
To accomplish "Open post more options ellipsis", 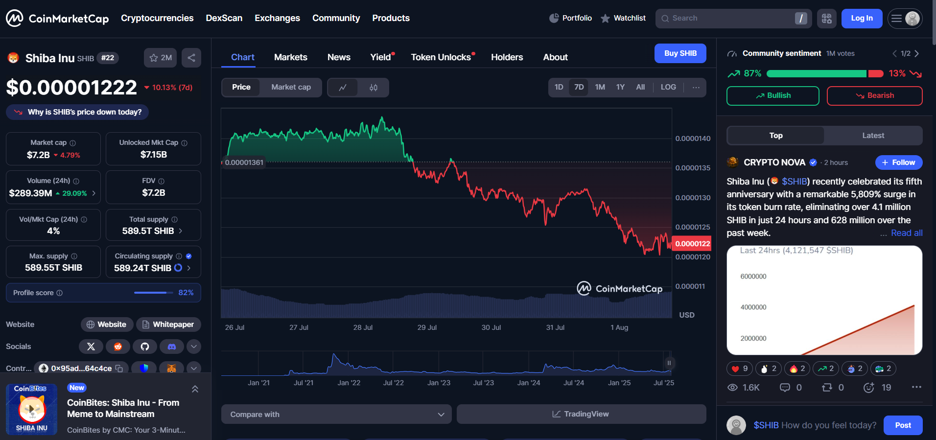I will (x=916, y=387).
